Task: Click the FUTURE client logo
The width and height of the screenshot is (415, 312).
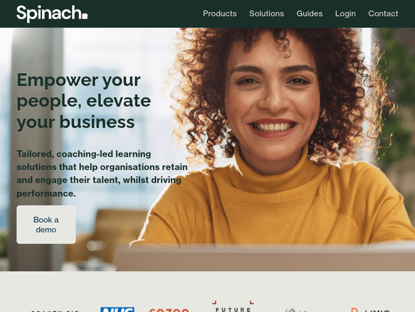Action: tap(233, 306)
